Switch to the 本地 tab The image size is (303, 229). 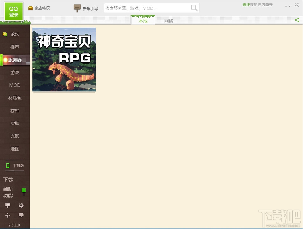coord(143,21)
